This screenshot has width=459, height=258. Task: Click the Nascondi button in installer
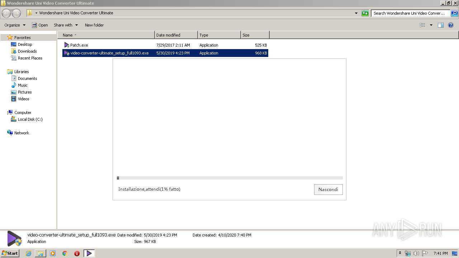coord(328,190)
